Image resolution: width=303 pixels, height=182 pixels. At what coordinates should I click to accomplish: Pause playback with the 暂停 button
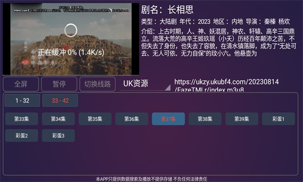coord(59,84)
